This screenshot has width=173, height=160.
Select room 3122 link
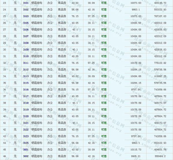click(x=26, y=129)
